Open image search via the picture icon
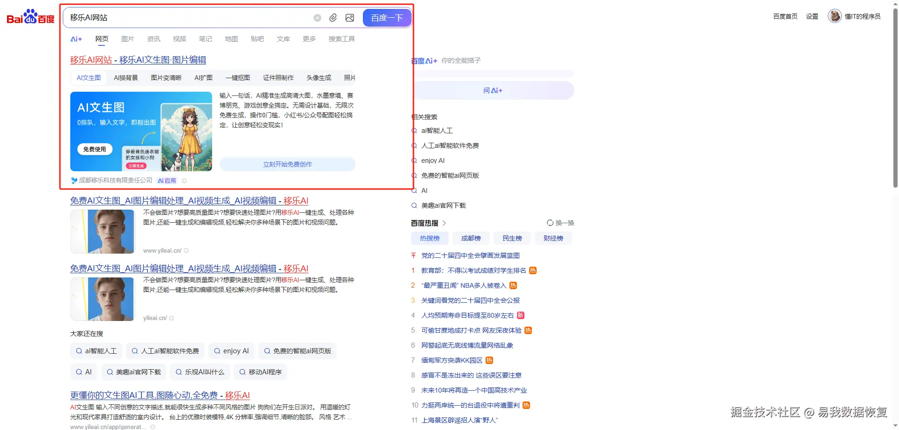 coord(350,18)
